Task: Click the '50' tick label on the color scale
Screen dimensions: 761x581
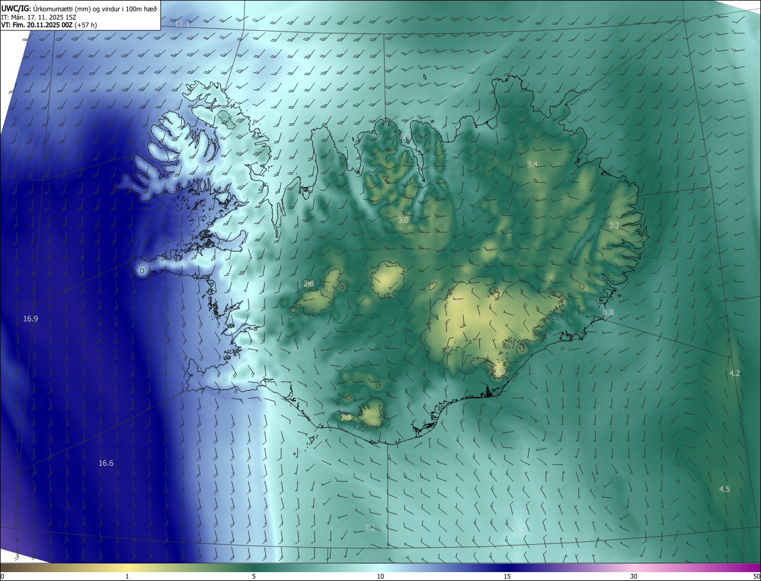Action: (x=756, y=576)
